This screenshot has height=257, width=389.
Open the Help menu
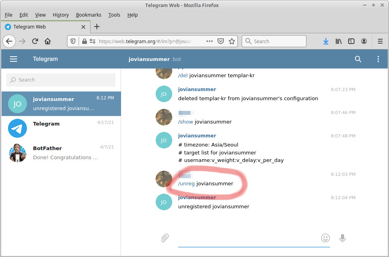(133, 15)
